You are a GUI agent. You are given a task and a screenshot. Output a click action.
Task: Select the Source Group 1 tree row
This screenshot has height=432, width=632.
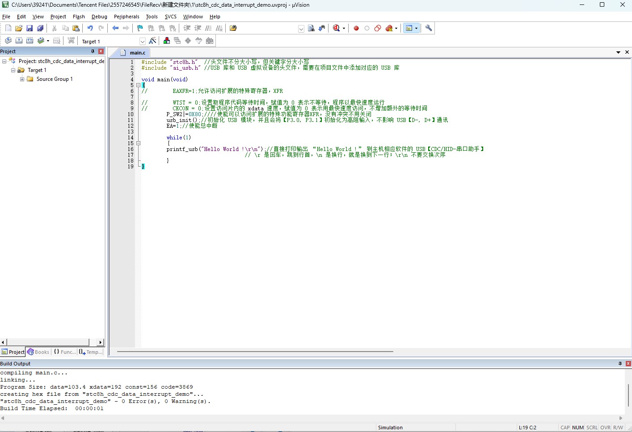[55, 79]
